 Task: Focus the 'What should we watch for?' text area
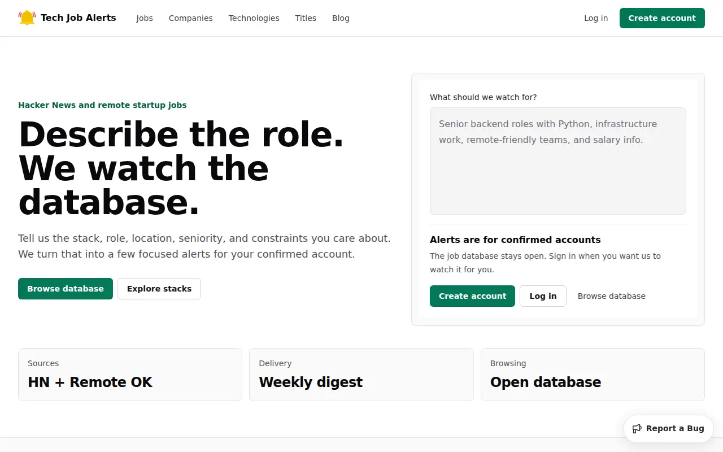click(558, 161)
